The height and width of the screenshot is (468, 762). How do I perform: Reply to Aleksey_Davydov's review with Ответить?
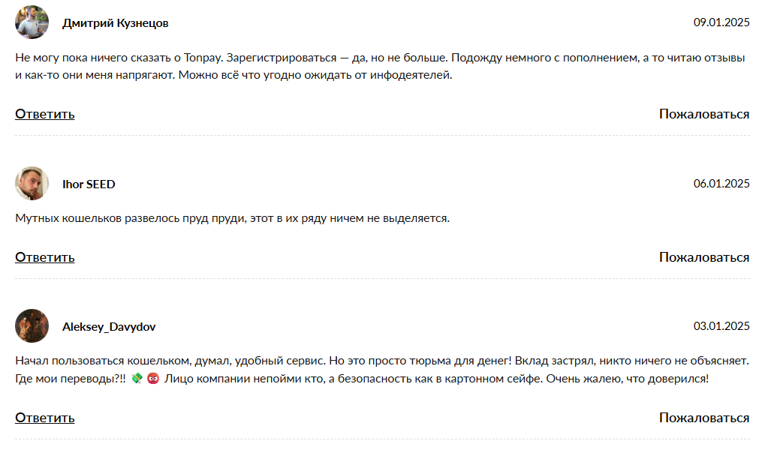[x=45, y=418]
